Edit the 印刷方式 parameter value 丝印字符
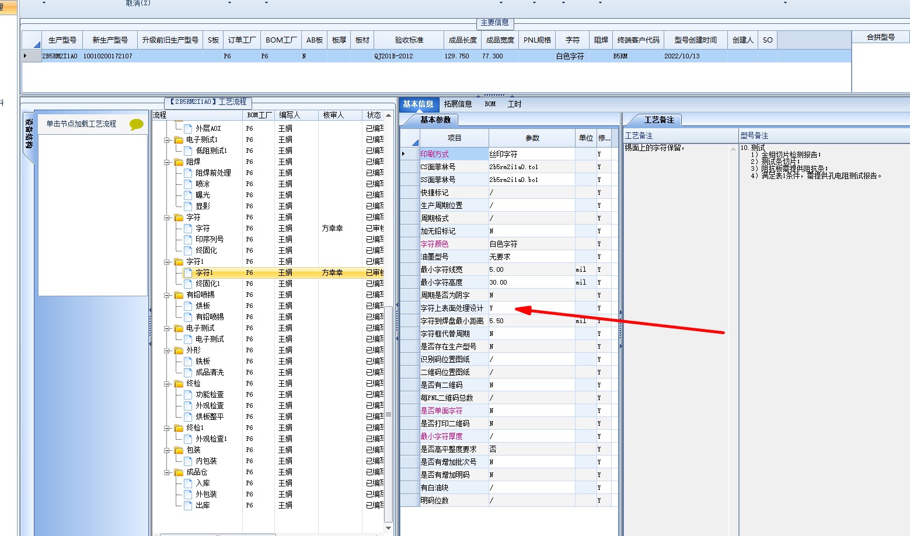 (x=532, y=154)
